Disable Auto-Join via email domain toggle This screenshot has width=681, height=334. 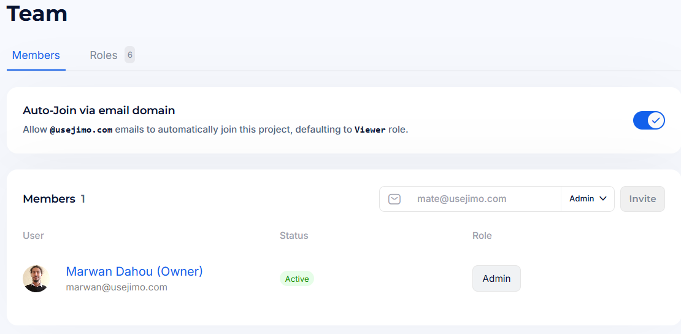pyautogui.click(x=648, y=120)
